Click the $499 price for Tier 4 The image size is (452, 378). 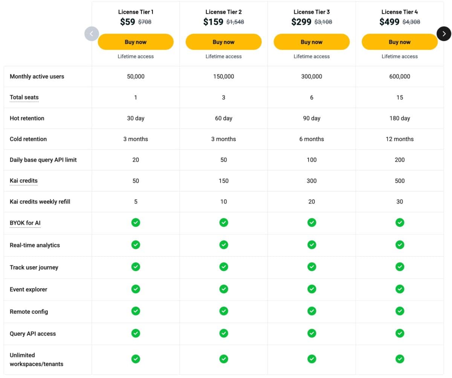click(389, 22)
